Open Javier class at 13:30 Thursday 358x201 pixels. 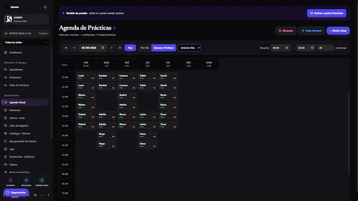pos(148,126)
